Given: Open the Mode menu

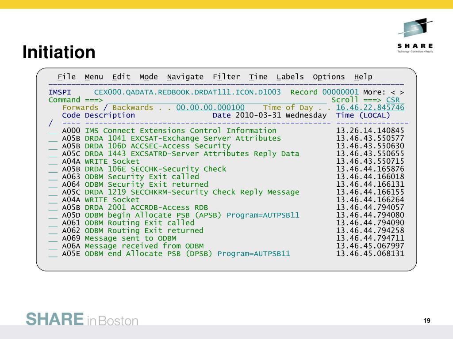Looking at the screenshot, I should 149,77.
